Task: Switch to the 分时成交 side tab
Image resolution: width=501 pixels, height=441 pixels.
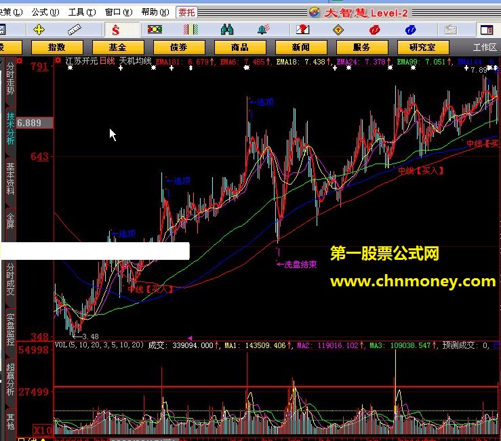Action: click(10, 279)
